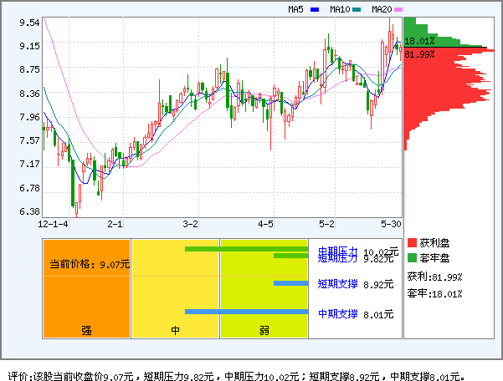
Task: Click the 当前价格 9.07元 text
Action: (90, 264)
